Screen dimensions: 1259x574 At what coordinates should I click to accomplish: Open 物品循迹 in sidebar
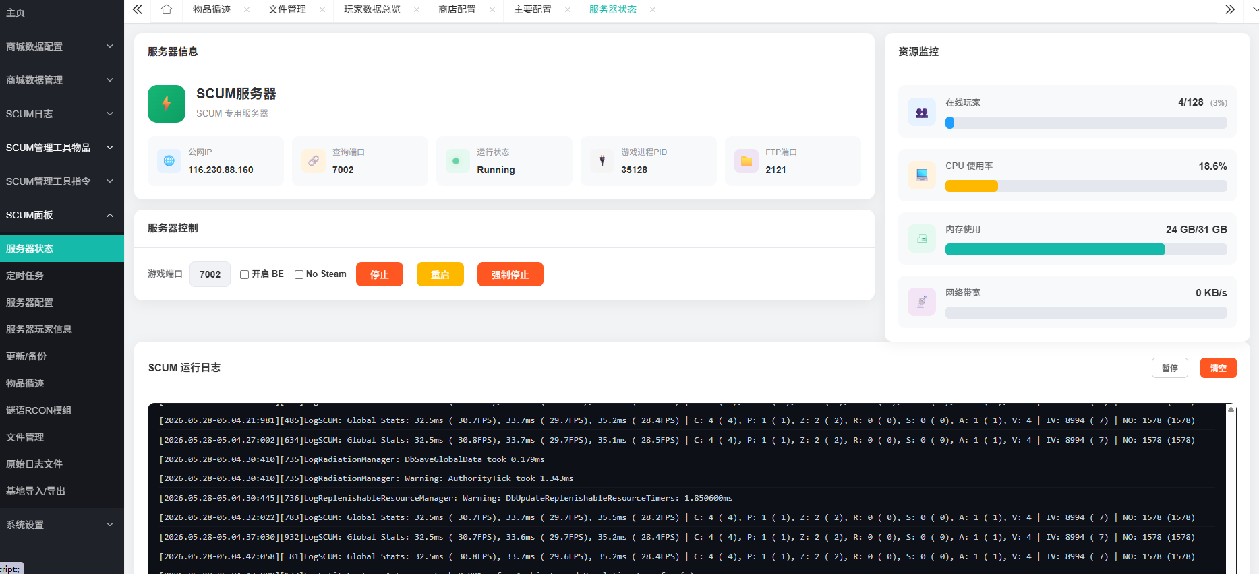pos(62,383)
